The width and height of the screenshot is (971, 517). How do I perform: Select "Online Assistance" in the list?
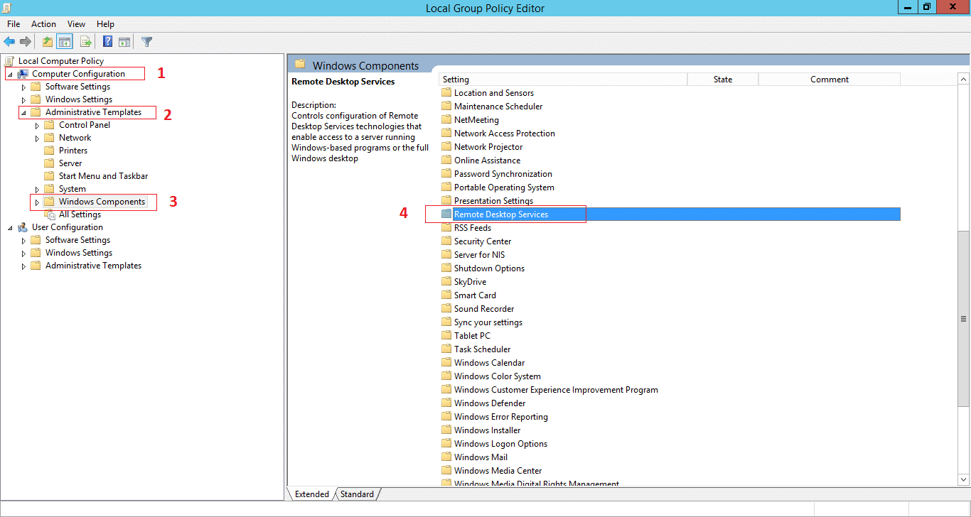(x=488, y=160)
